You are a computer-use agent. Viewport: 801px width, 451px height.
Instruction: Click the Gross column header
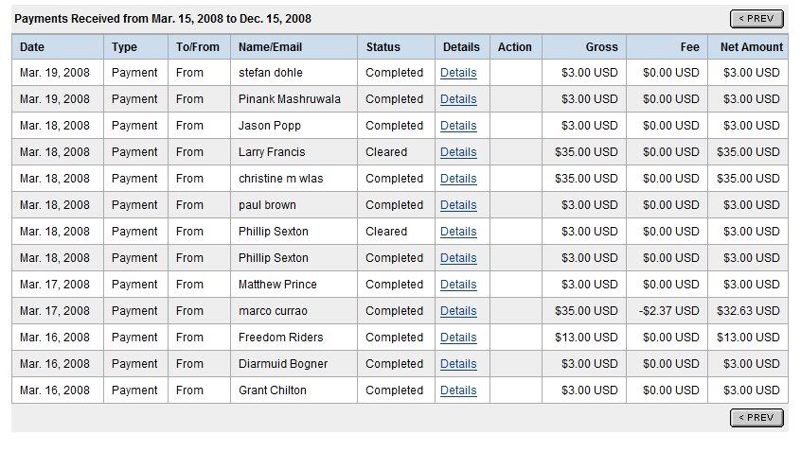tap(601, 47)
